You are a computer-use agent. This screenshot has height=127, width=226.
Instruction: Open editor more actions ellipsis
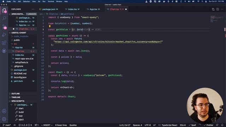coord(222,9)
